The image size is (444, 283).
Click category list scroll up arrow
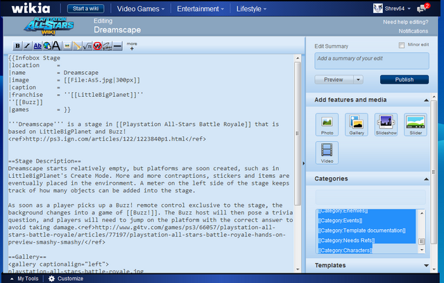pos(422,213)
